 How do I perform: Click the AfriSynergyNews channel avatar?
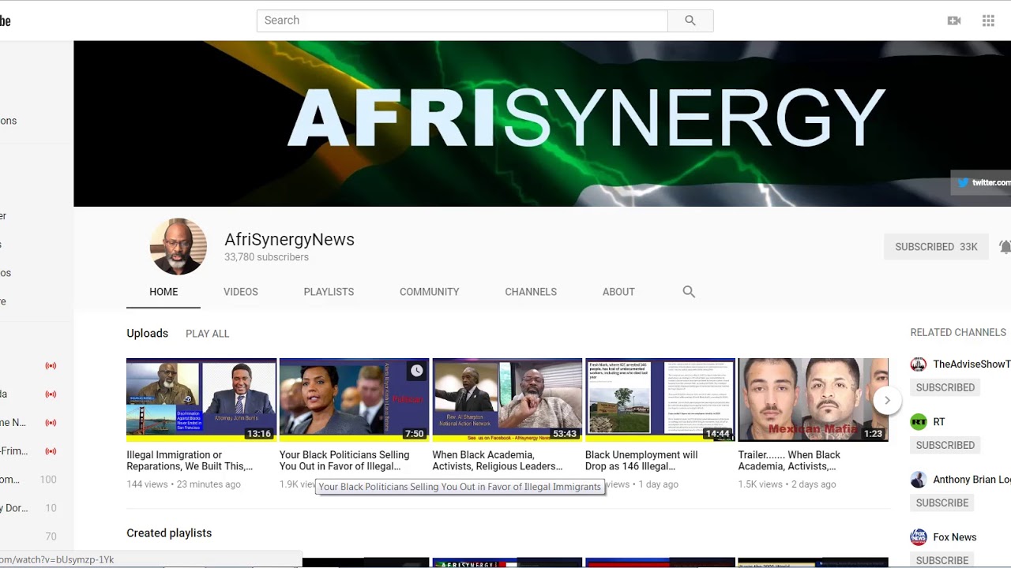pyautogui.click(x=179, y=247)
